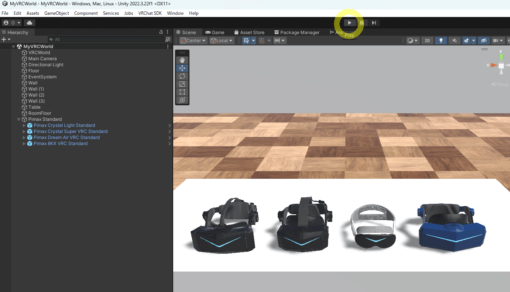Expand Pimax Dream Air VRC Standard

pos(24,137)
